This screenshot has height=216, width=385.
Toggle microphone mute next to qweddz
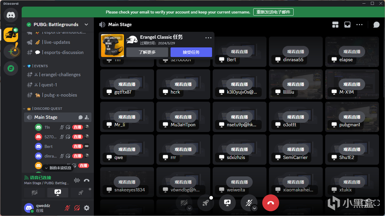pyautogui.click(x=68, y=208)
